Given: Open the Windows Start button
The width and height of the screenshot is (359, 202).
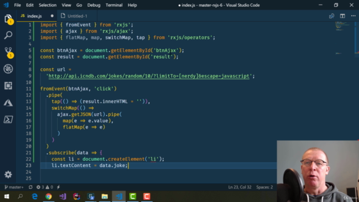Looking at the screenshot, I should point(7,196).
